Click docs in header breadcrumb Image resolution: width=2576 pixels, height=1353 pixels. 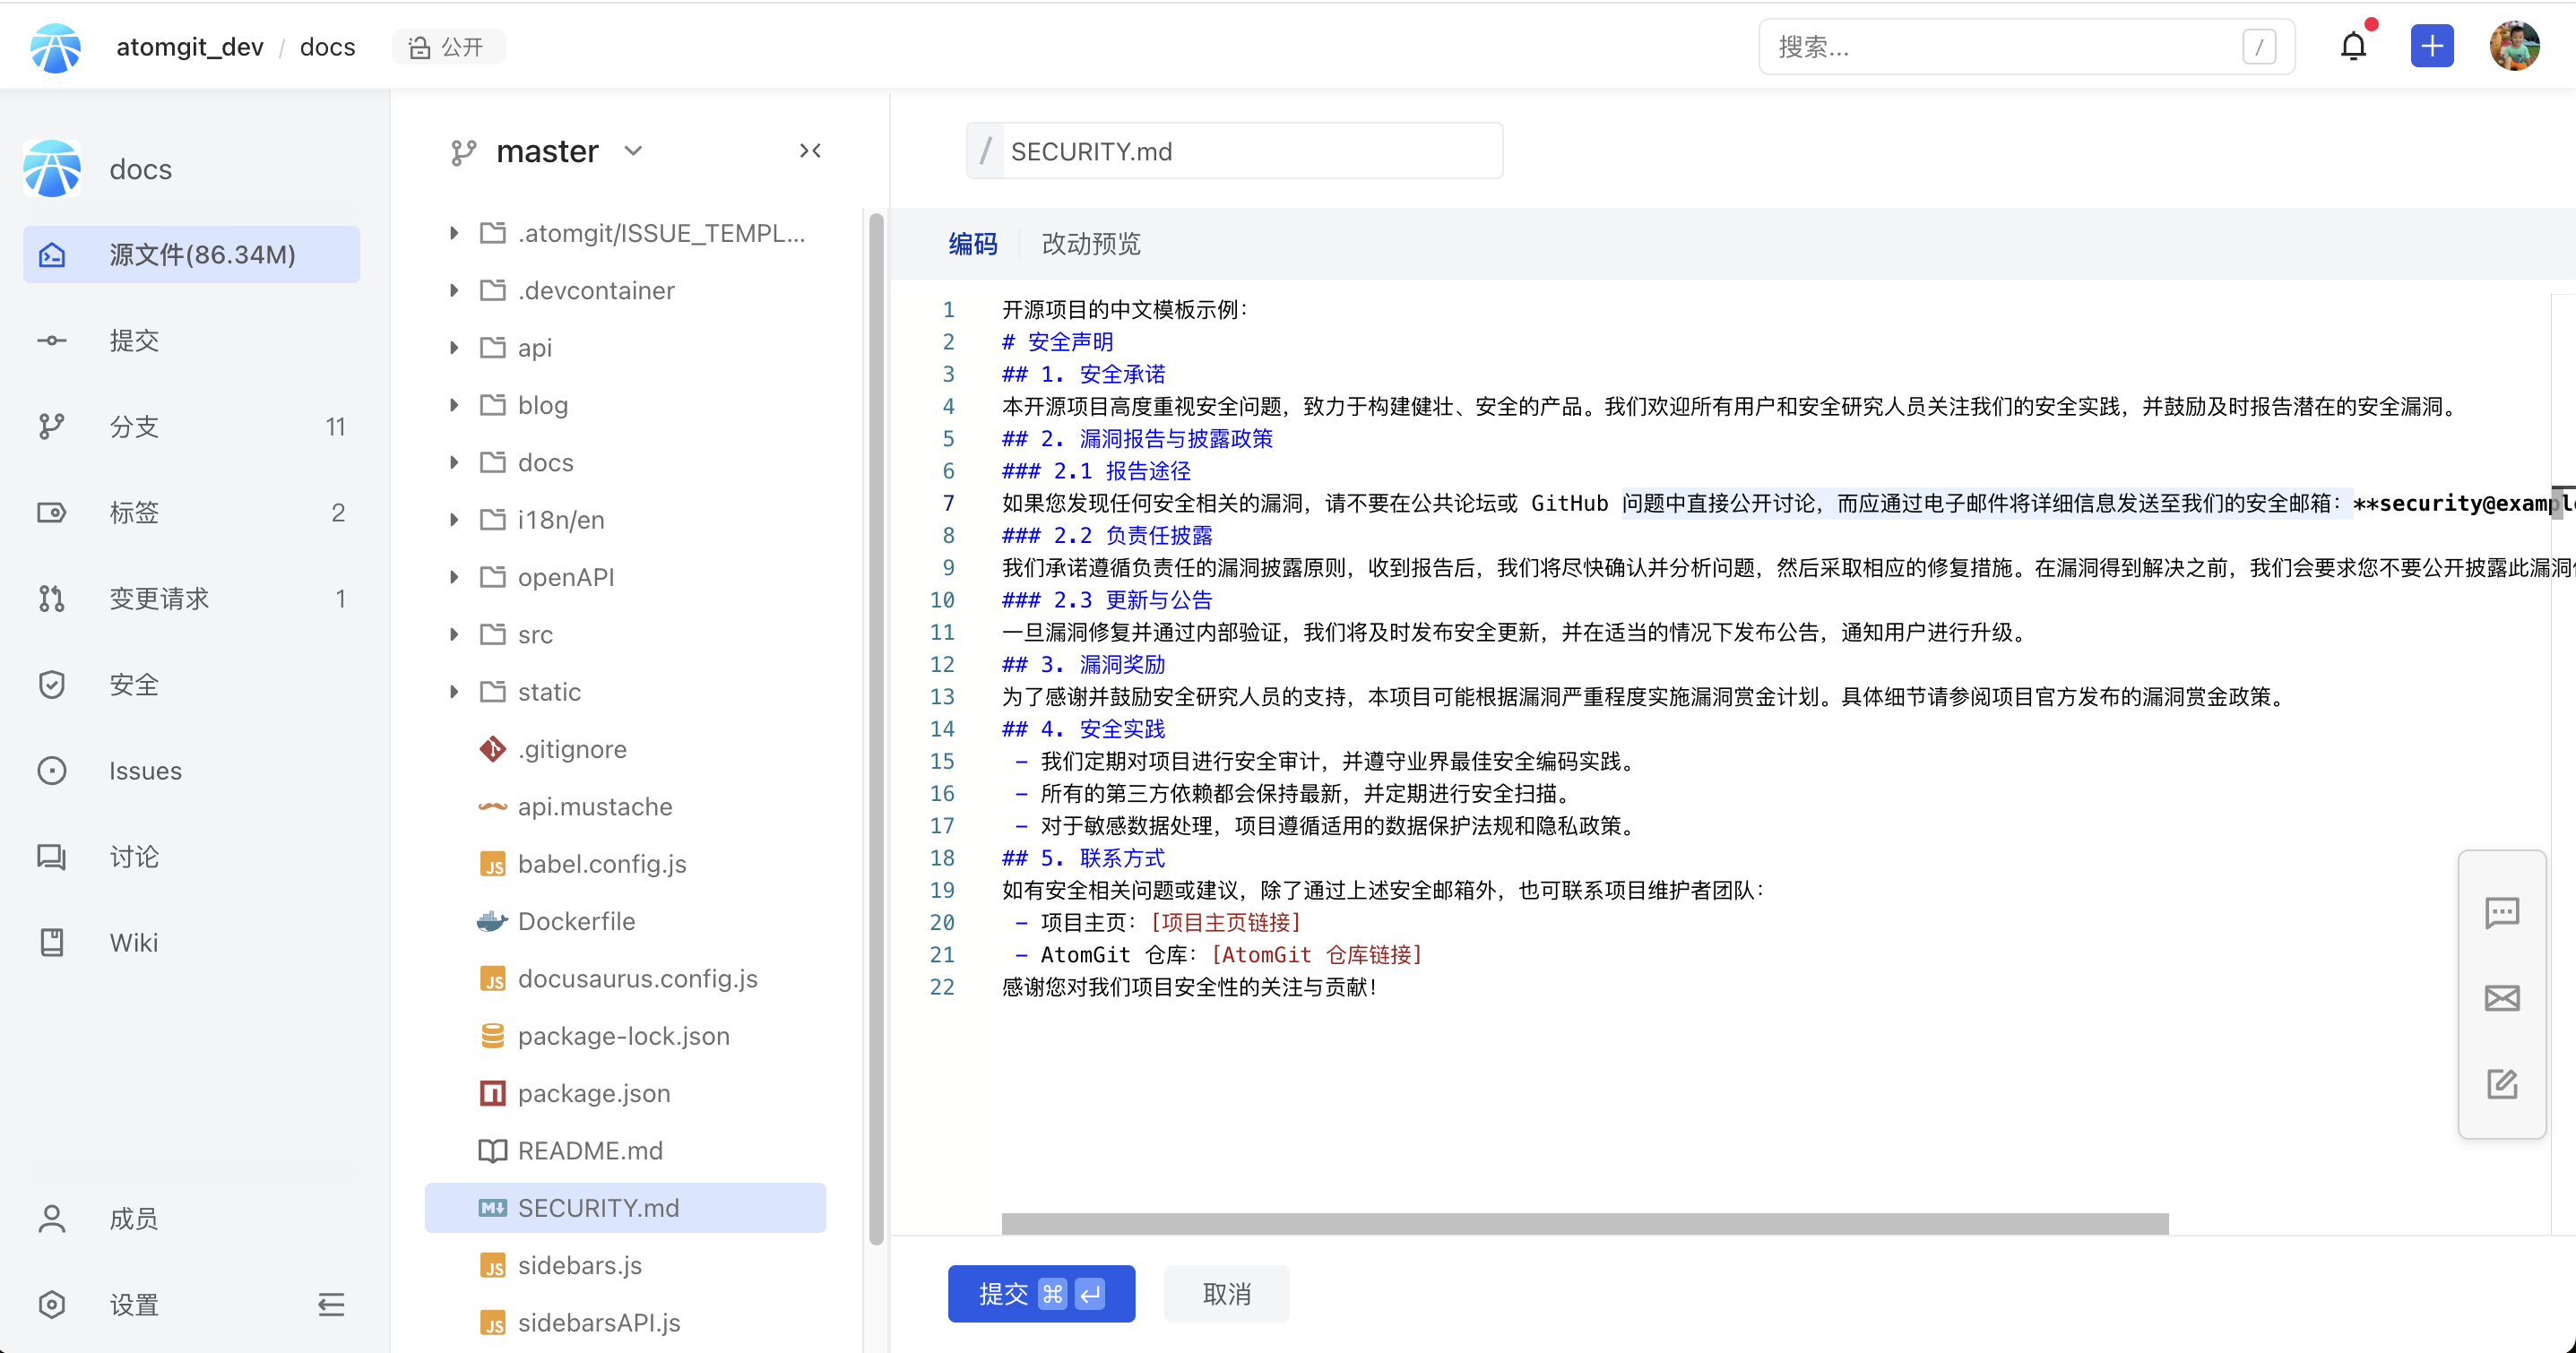(327, 47)
